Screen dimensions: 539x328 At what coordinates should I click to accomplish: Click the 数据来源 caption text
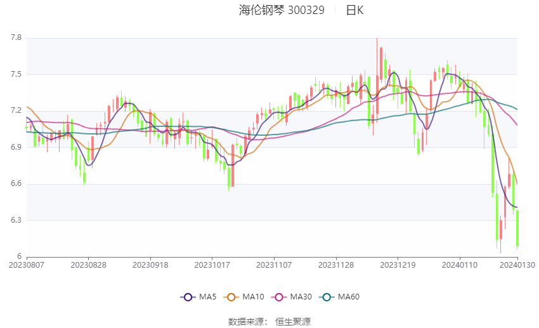246,322
